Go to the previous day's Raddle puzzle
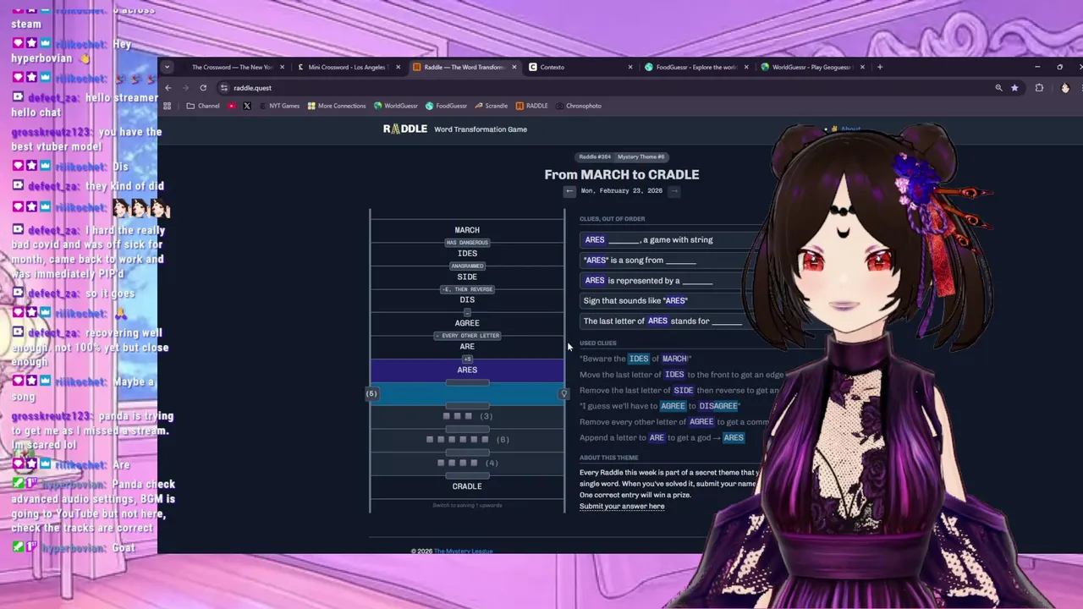 [569, 191]
